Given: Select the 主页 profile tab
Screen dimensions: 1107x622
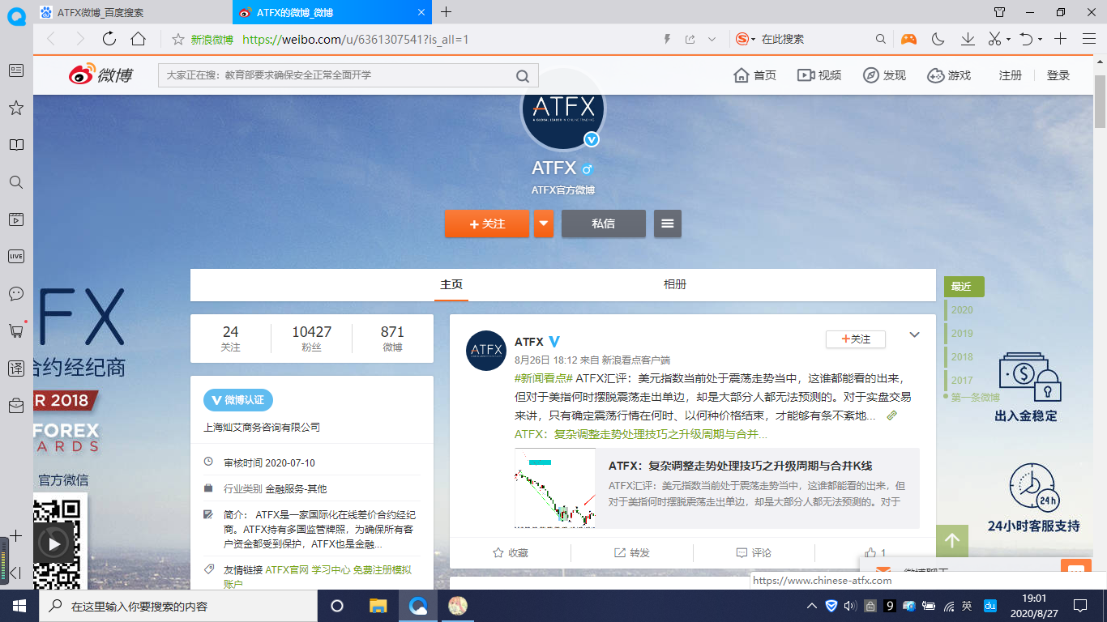Looking at the screenshot, I should tap(451, 284).
